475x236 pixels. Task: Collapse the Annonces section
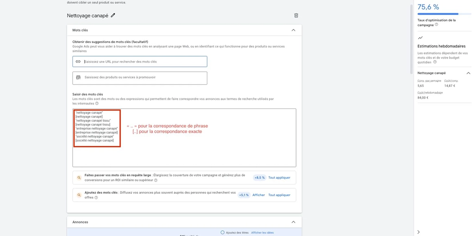coord(293,222)
